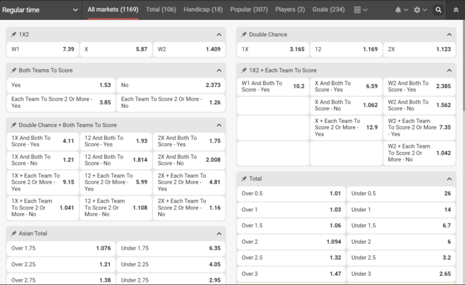The height and width of the screenshot is (285, 465).
Task: Open the notifications bell
Action: 398,10
